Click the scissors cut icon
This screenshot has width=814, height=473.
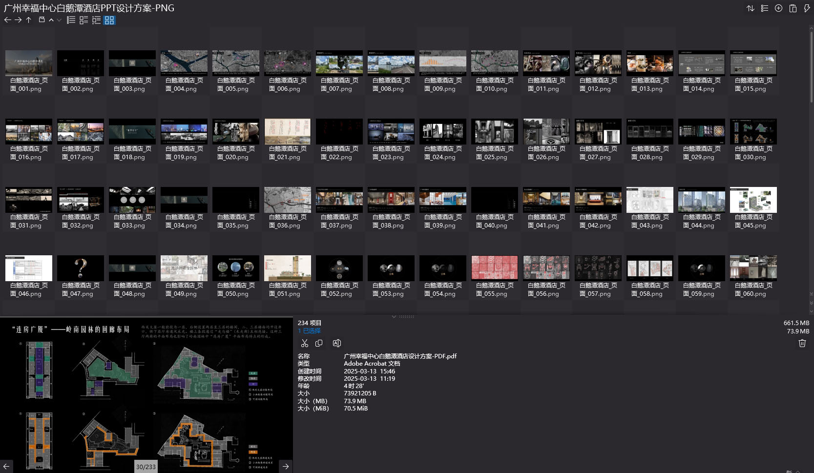tap(305, 343)
